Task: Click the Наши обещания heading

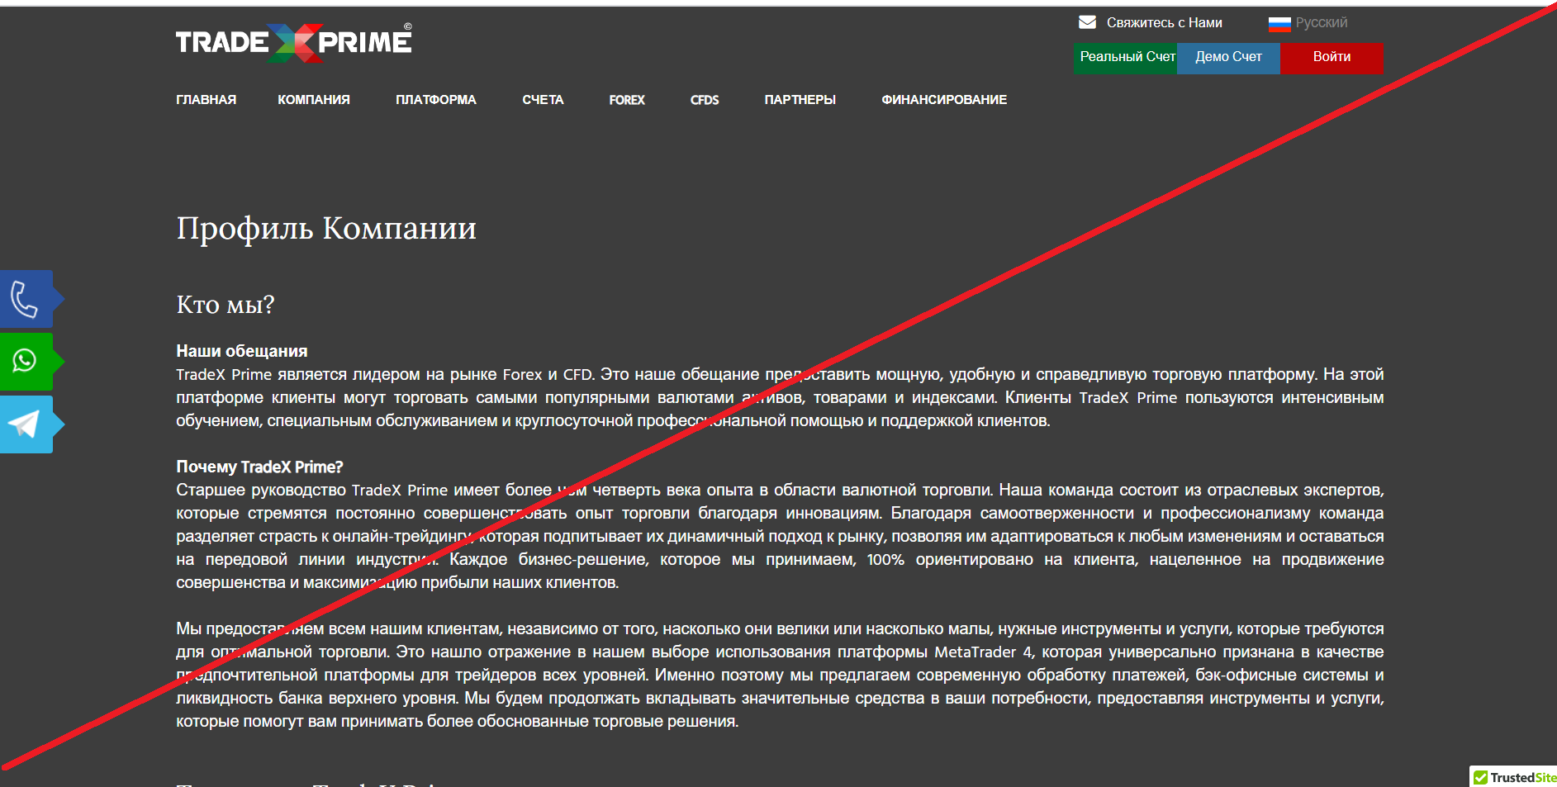Action: pyautogui.click(x=241, y=351)
